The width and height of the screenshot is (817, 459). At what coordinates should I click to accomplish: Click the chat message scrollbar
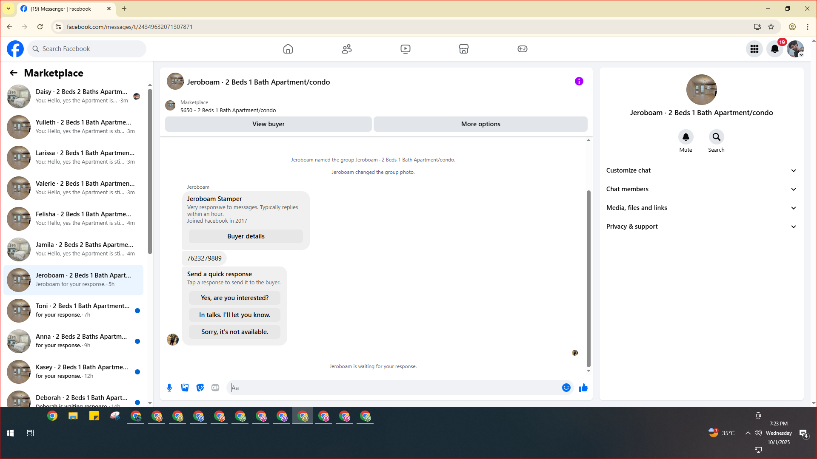[588, 278]
